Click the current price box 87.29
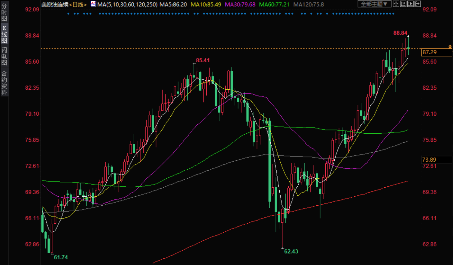 pos(430,52)
